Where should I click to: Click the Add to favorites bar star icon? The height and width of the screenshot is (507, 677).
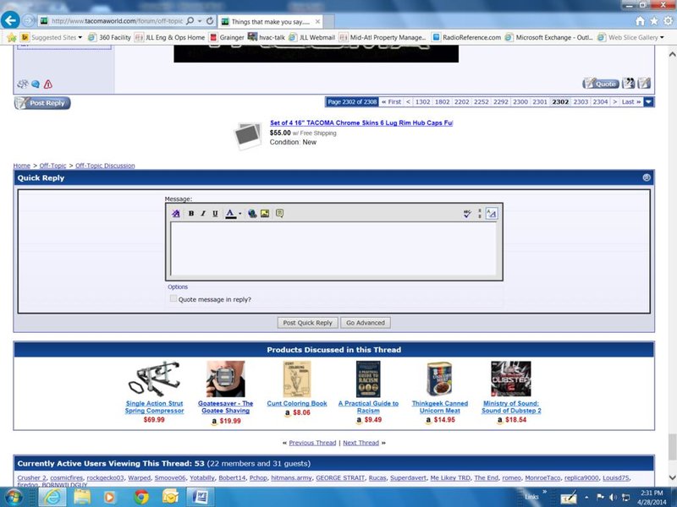coord(12,37)
